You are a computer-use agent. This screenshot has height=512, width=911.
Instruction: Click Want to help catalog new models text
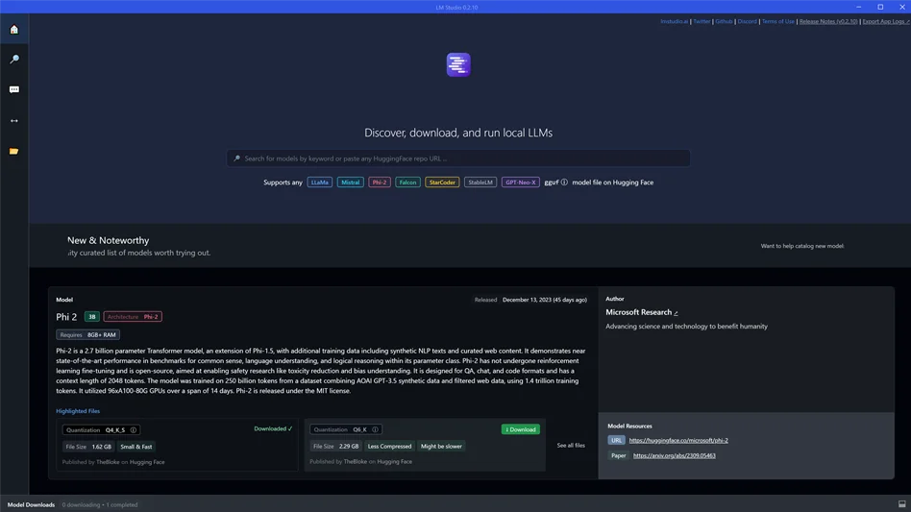pyautogui.click(x=802, y=246)
